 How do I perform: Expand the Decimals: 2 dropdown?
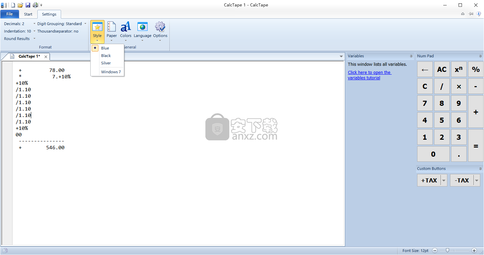20,24
